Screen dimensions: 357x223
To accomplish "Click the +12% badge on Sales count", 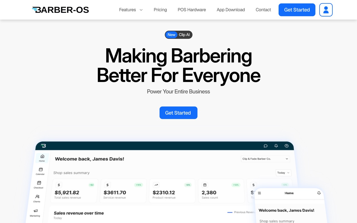I will coord(236,185).
